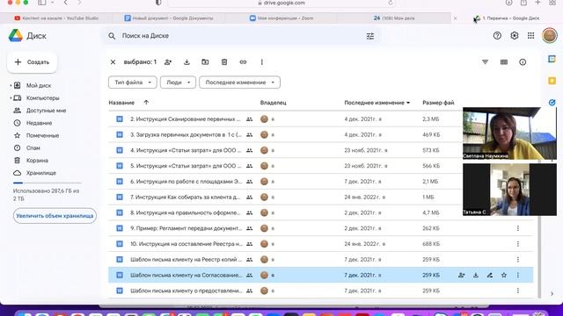This screenshot has height=316, width=563.
Task: Click the Google Drive logo
Action: 16,36
